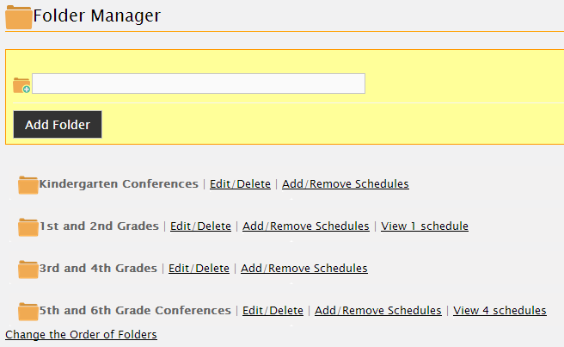Open Edit/Delete for 5th and 6th Grade Conferences
The height and width of the screenshot is (347, 564).
pyautogui.click(x=273, y=310)
